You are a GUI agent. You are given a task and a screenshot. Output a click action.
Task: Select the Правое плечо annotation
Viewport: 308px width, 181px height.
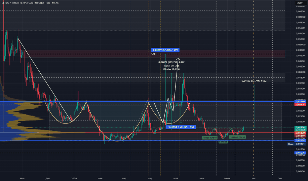[x=238, y=137]
